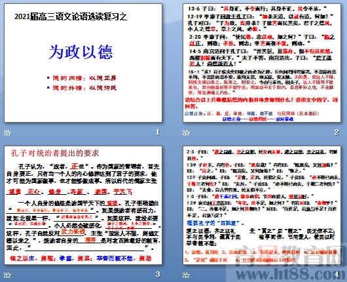This screenshot has width=347, height=282.
Task: Preview animation via star under slide 3
Action: (7, 275)
